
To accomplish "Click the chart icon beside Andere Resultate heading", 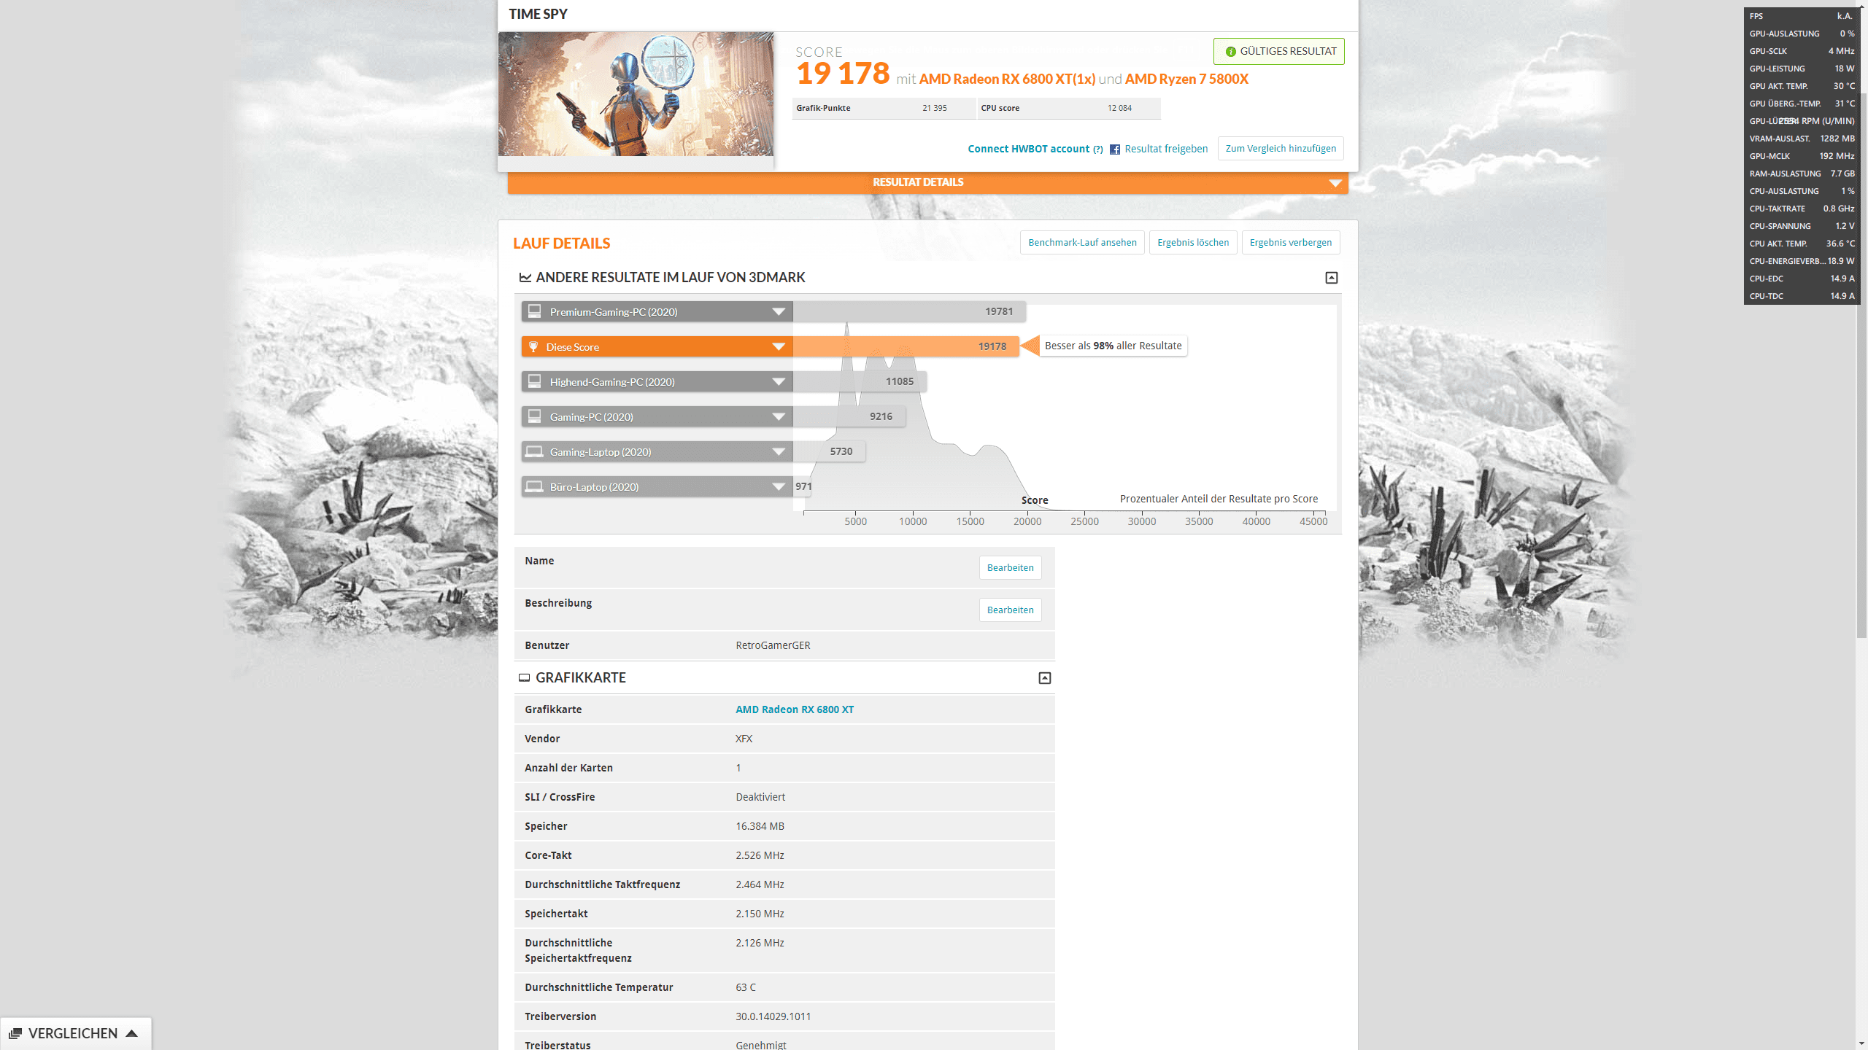I will pos(525,278).
